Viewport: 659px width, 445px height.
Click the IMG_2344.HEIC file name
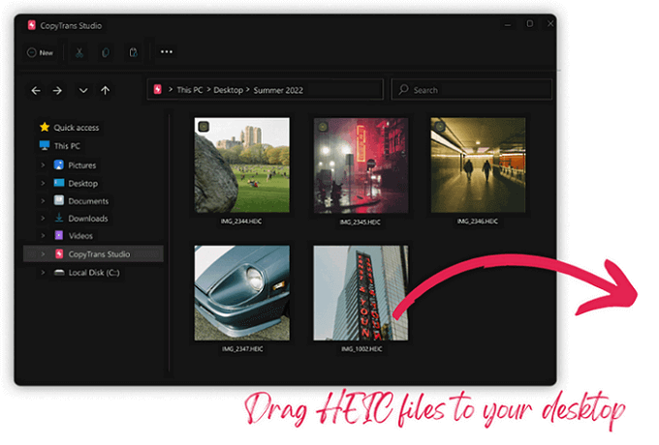(x=241, y=221)
